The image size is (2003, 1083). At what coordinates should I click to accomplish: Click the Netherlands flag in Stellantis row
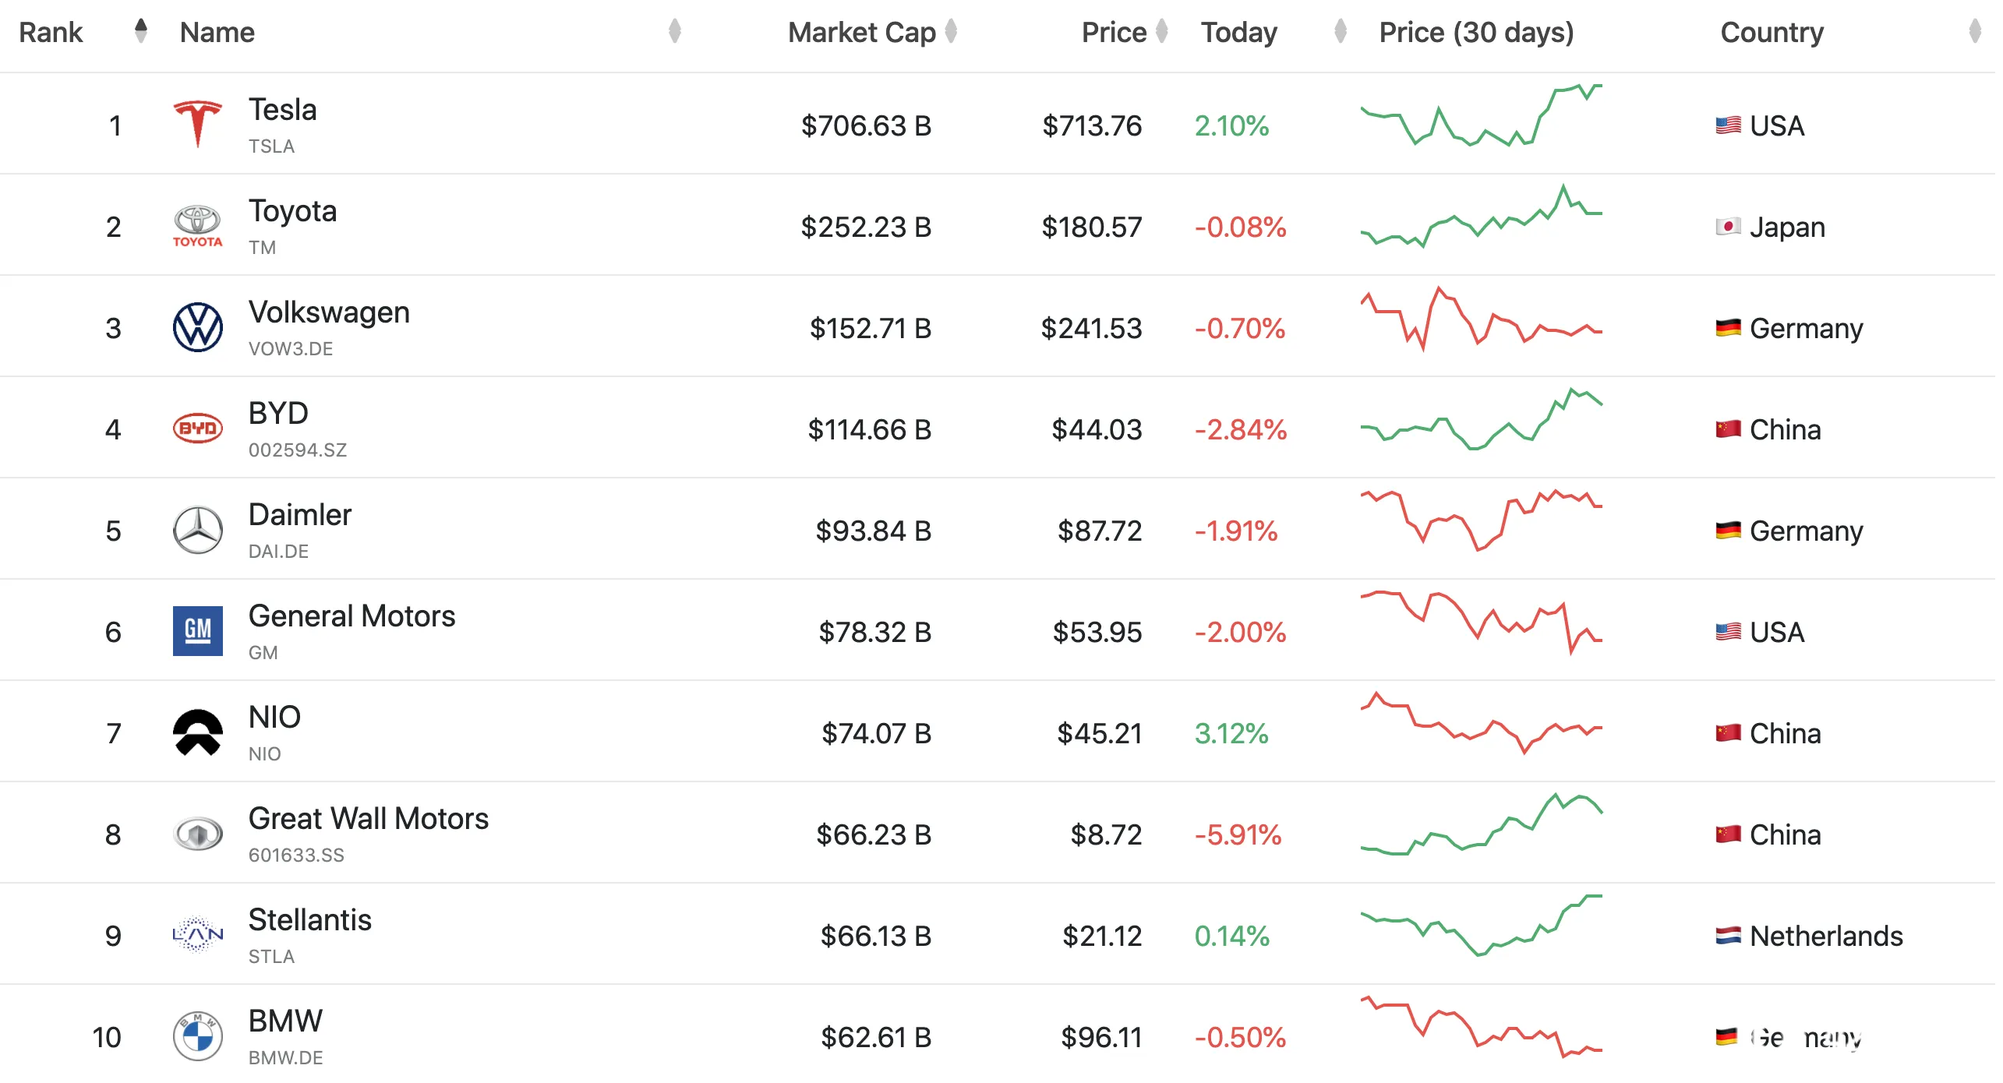pyautogui.click(x=1728, y=936)
